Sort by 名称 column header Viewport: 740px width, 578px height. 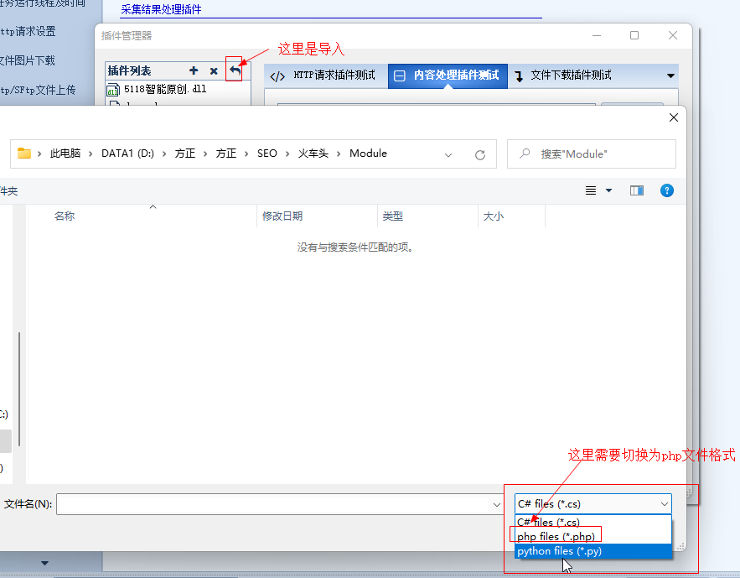click(x=65, y=216)
